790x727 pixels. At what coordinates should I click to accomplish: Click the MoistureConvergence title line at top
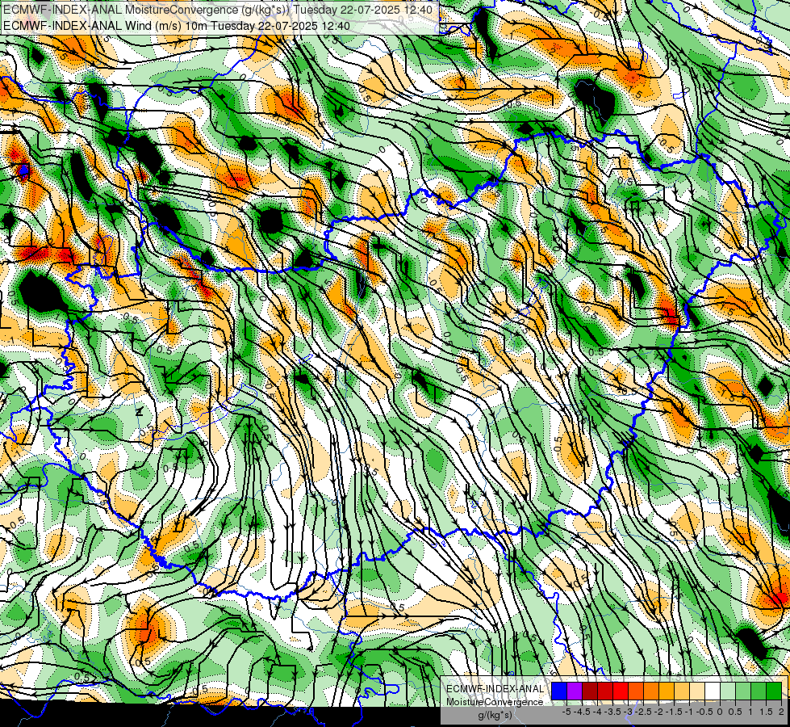[x=218, y=10]
